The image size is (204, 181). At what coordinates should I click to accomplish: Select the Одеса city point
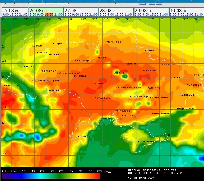(x=100, y=119)
